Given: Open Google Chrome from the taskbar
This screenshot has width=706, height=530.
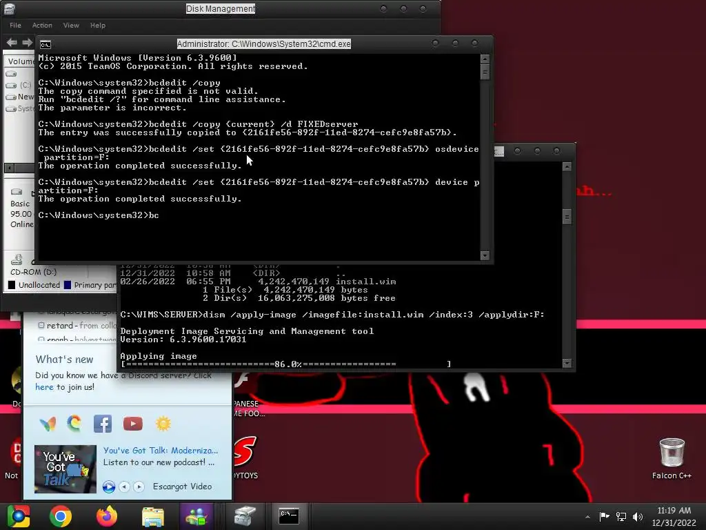Looking at the screenshot, I should click(x=61, y=516).
